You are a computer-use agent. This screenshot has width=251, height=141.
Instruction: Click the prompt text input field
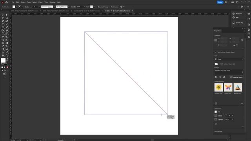coord(229,72)
